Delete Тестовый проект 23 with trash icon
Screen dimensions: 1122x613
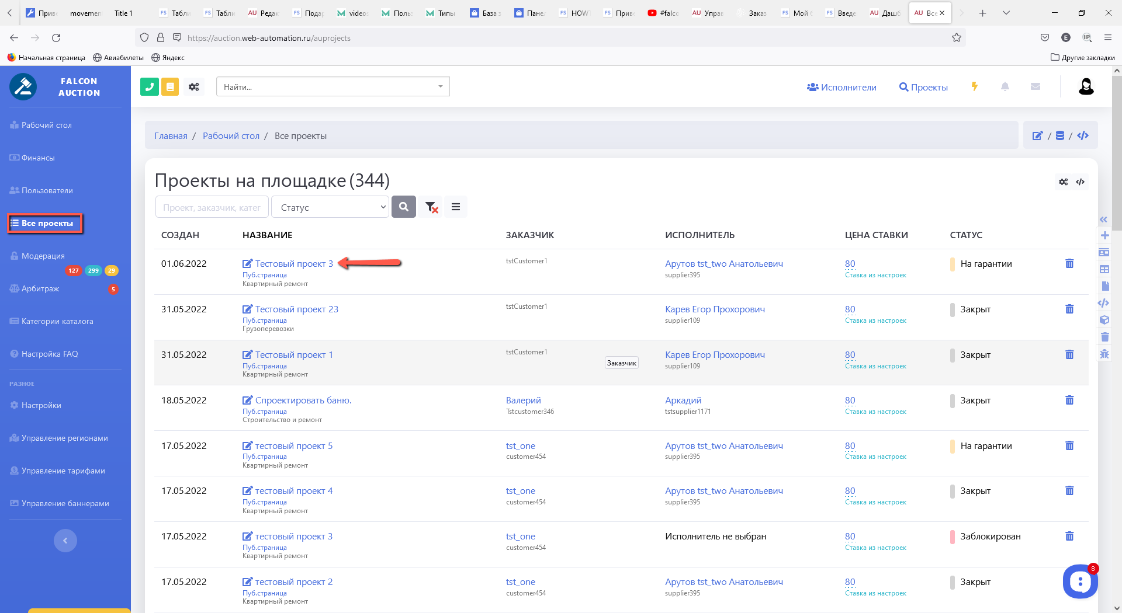tap(1069, 309)
